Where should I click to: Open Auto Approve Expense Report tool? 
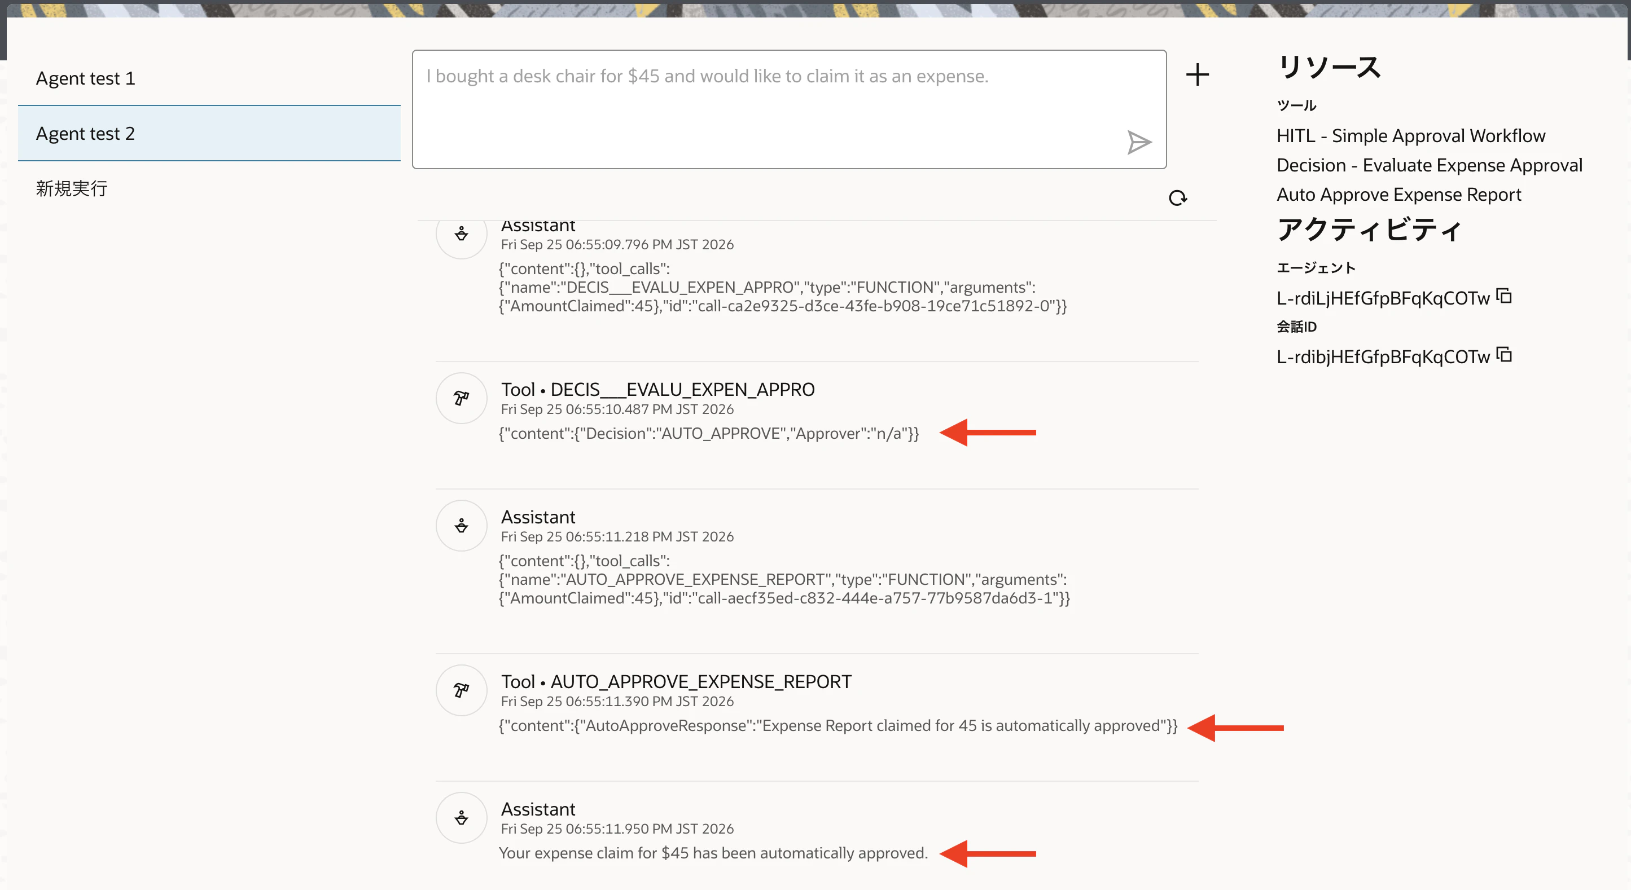tap(1398, 195)
